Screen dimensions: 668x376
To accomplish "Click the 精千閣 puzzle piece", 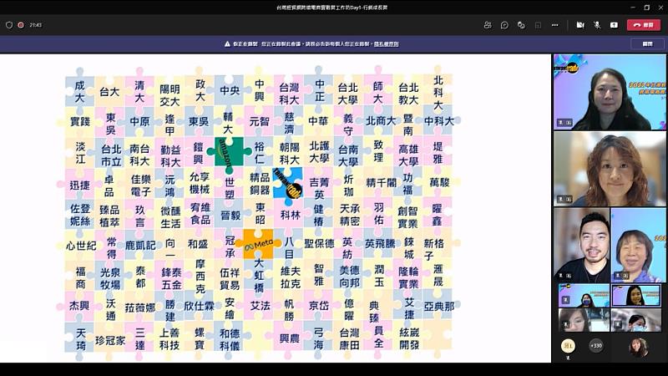I will pos(381,183).
